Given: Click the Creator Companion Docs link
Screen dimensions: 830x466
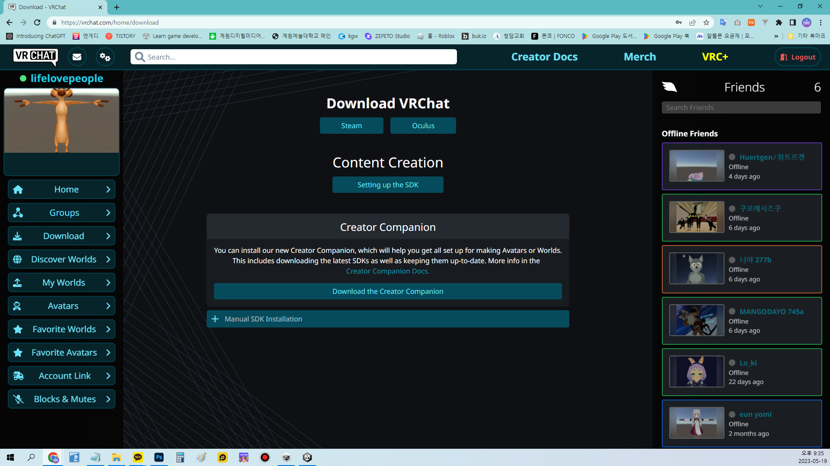Looking at the screenshot, I should pyautogui.click(x=387, y=271).
